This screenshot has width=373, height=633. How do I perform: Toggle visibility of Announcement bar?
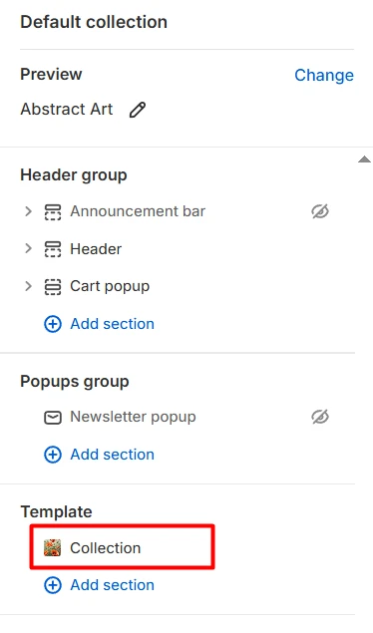pyautogui.click(x=320, y=211)
